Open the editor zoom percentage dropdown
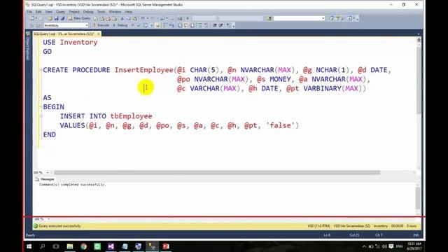 [48, 173]
